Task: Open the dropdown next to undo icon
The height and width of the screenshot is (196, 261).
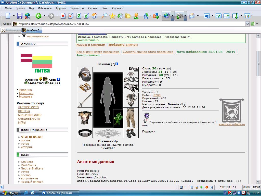Action: pyautogui.click(x=213, y=16)
